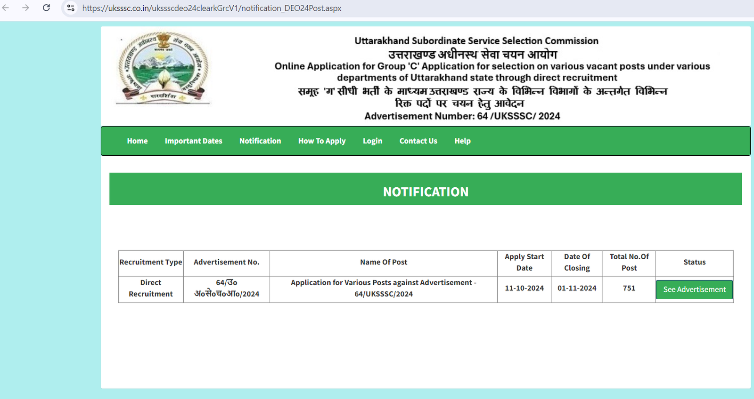The image size is (754, 399).
Task: Click the browser forward arrow
Action: pyautogui.click(x=26, y=8)
